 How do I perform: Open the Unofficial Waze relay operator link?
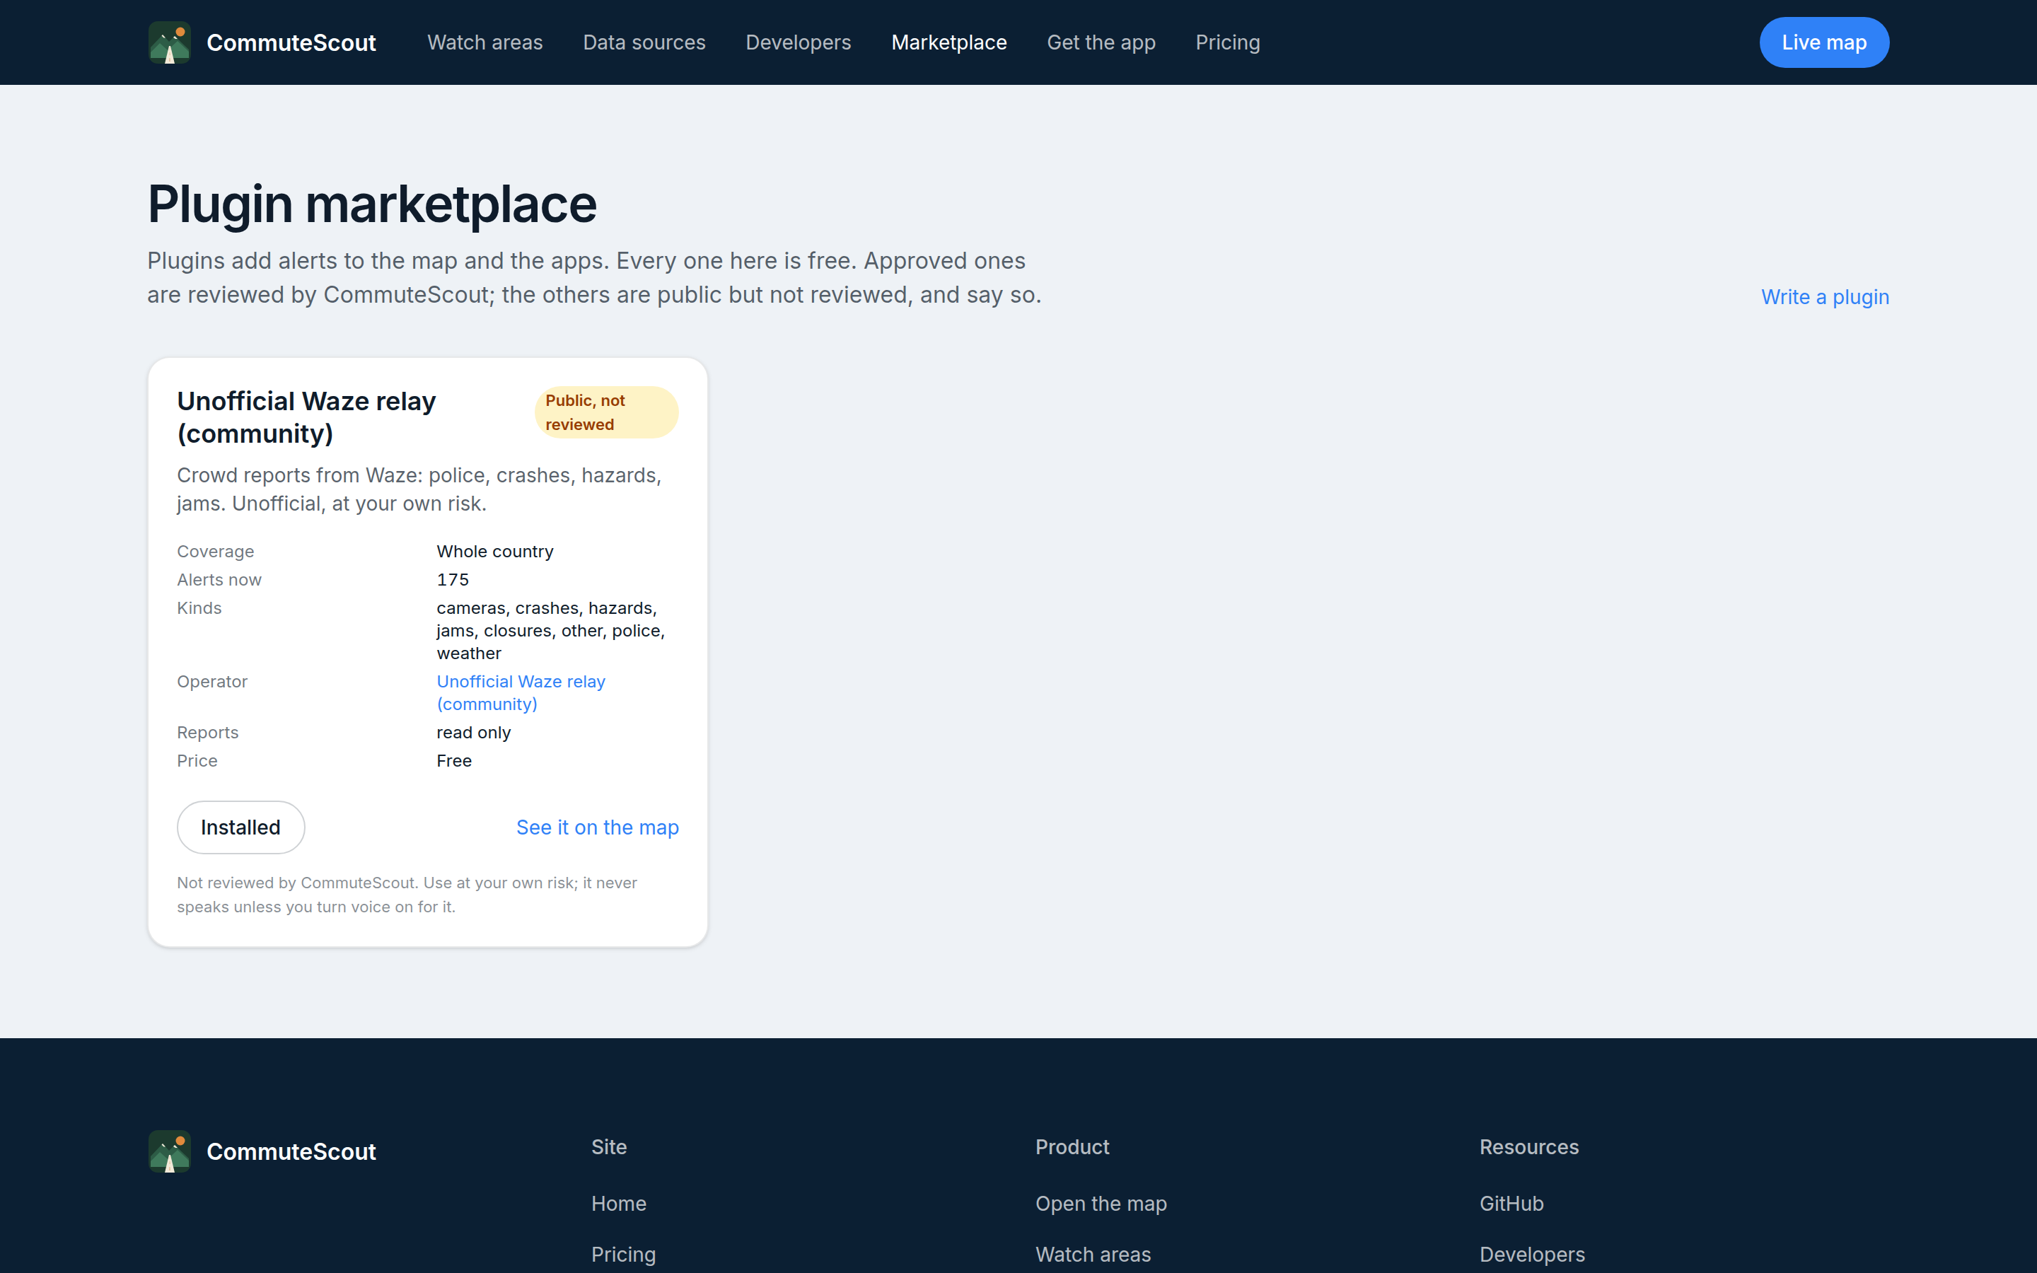pyautogui.click(x=521, y=692)
